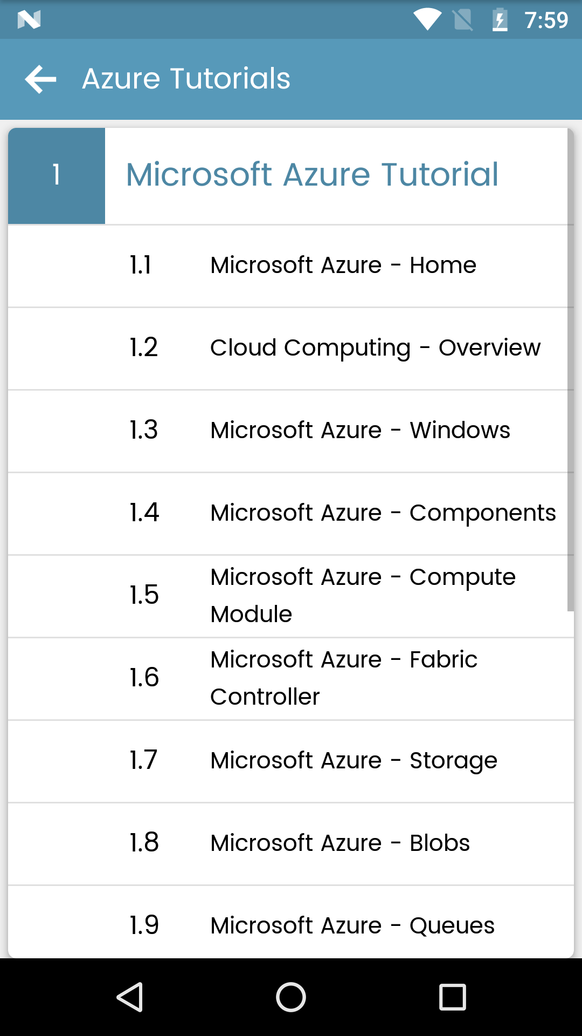582x1036 pixels.
Task: Open Microsoft Azure - Home lesson
Action: pos(291,266)
